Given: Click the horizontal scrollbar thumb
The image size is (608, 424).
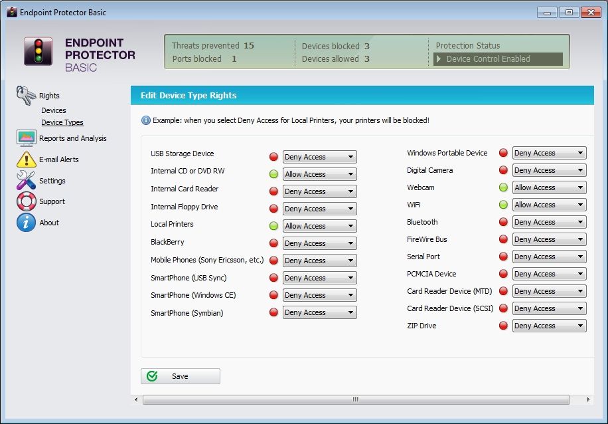Looking at the screenshot, I should pyautogui.click(x=355, y=400).
